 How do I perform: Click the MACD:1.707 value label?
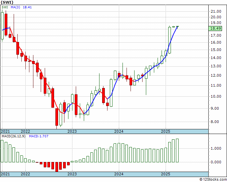39,136
